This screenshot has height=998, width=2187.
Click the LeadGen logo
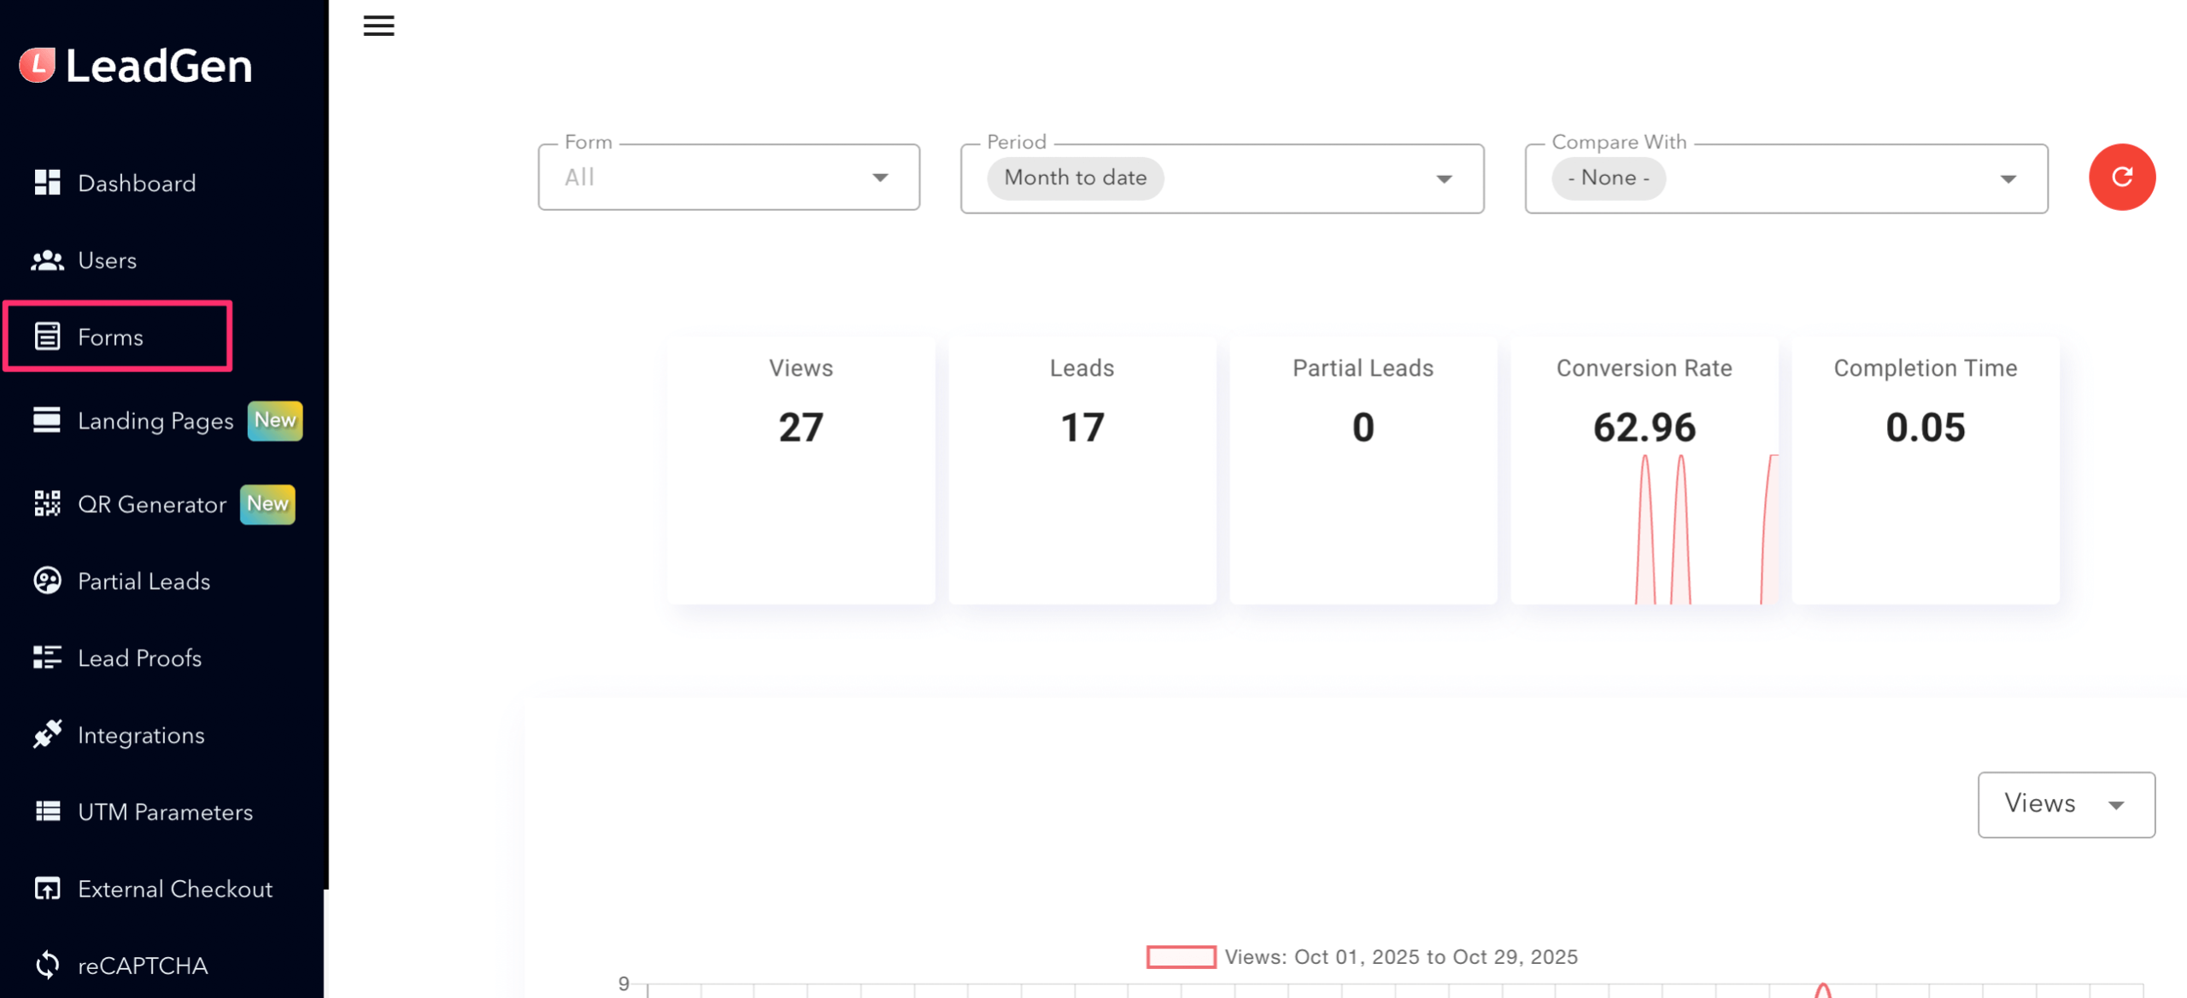137,66
